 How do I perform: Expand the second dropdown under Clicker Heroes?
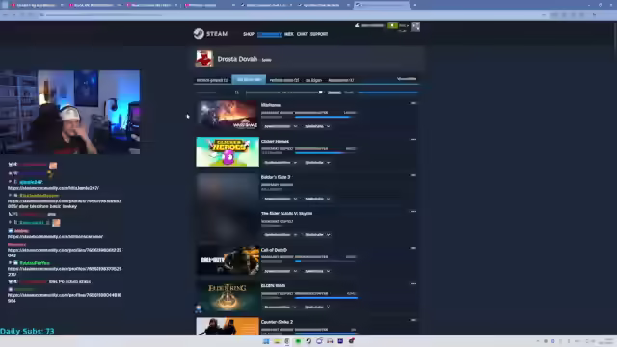point(317,163)
